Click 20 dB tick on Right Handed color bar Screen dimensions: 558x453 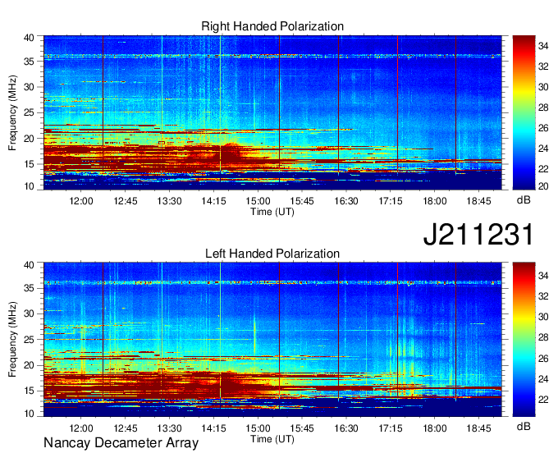click(x=543, y=186)
